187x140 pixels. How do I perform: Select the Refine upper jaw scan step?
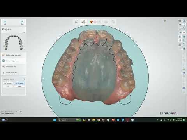[x=14, y=55]
